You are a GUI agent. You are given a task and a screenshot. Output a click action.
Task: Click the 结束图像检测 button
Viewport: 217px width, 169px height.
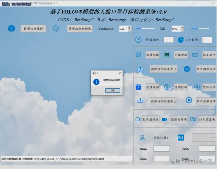(x=206, y=69)
